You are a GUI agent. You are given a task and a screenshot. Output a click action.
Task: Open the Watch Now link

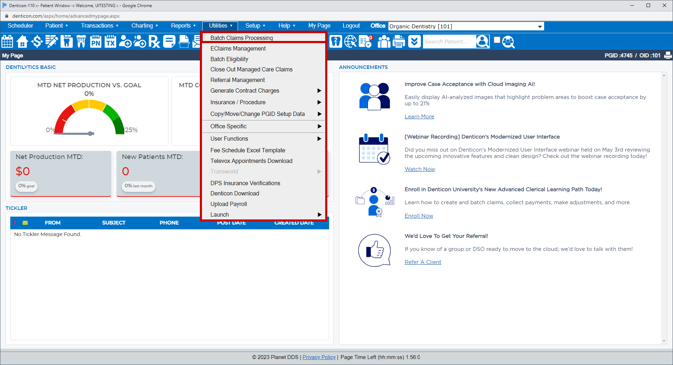[x=419, y=169]
